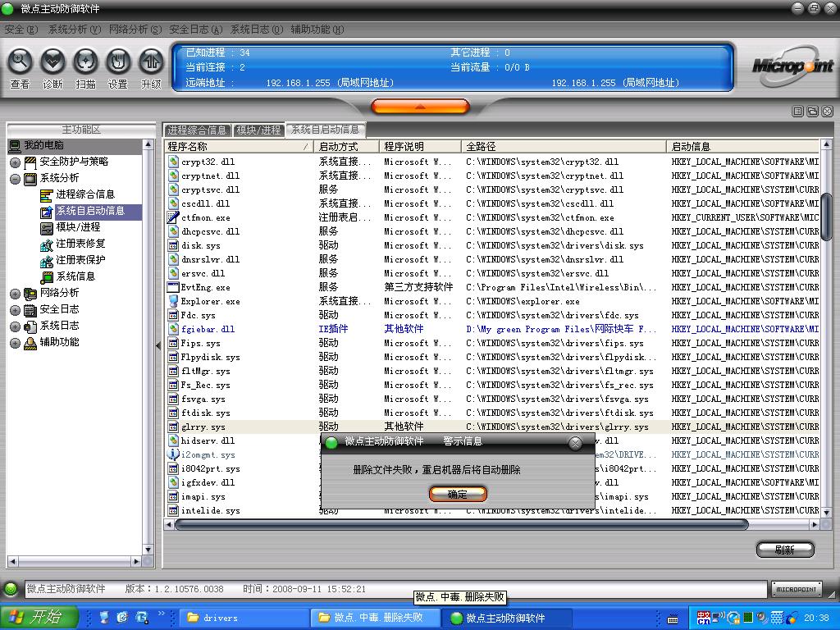Viewport: 840px width, 630px height.
Task: Select the EvtEng.exe row icon
Action: [x=172, y=286]
